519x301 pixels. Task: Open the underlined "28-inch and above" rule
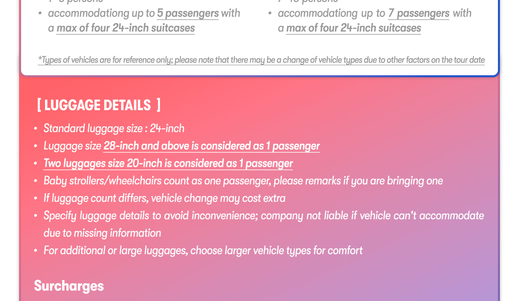click(211, 146)
